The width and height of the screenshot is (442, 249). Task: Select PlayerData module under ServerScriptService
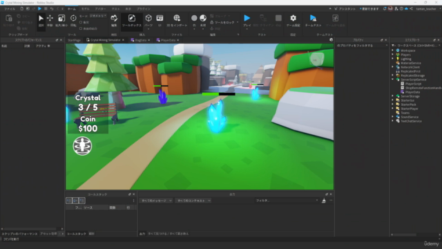pos(412,92)
